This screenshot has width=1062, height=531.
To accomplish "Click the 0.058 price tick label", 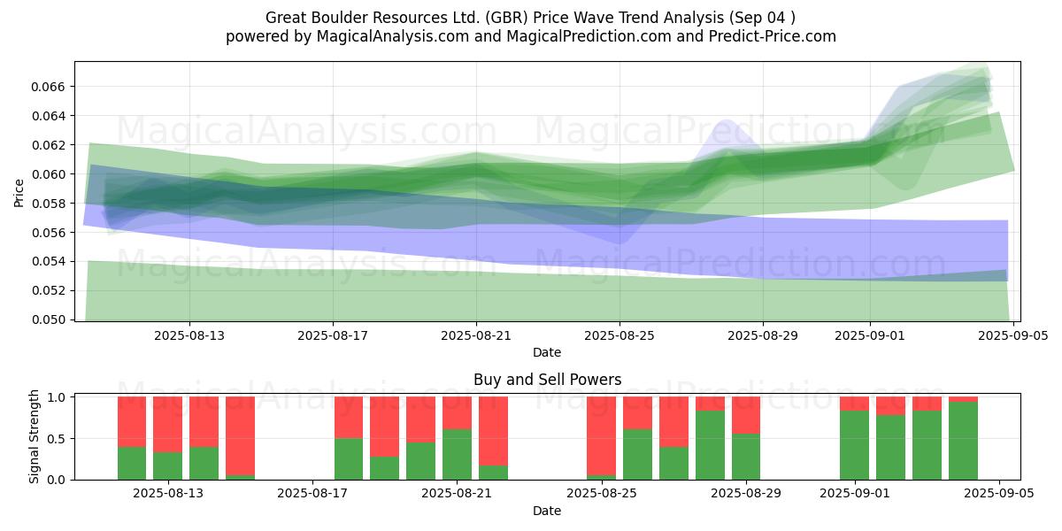I will pyautogui.click(x=50, y=204).
